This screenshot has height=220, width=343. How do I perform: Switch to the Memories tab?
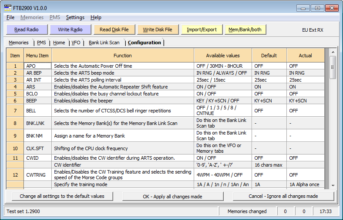[19, 43]
